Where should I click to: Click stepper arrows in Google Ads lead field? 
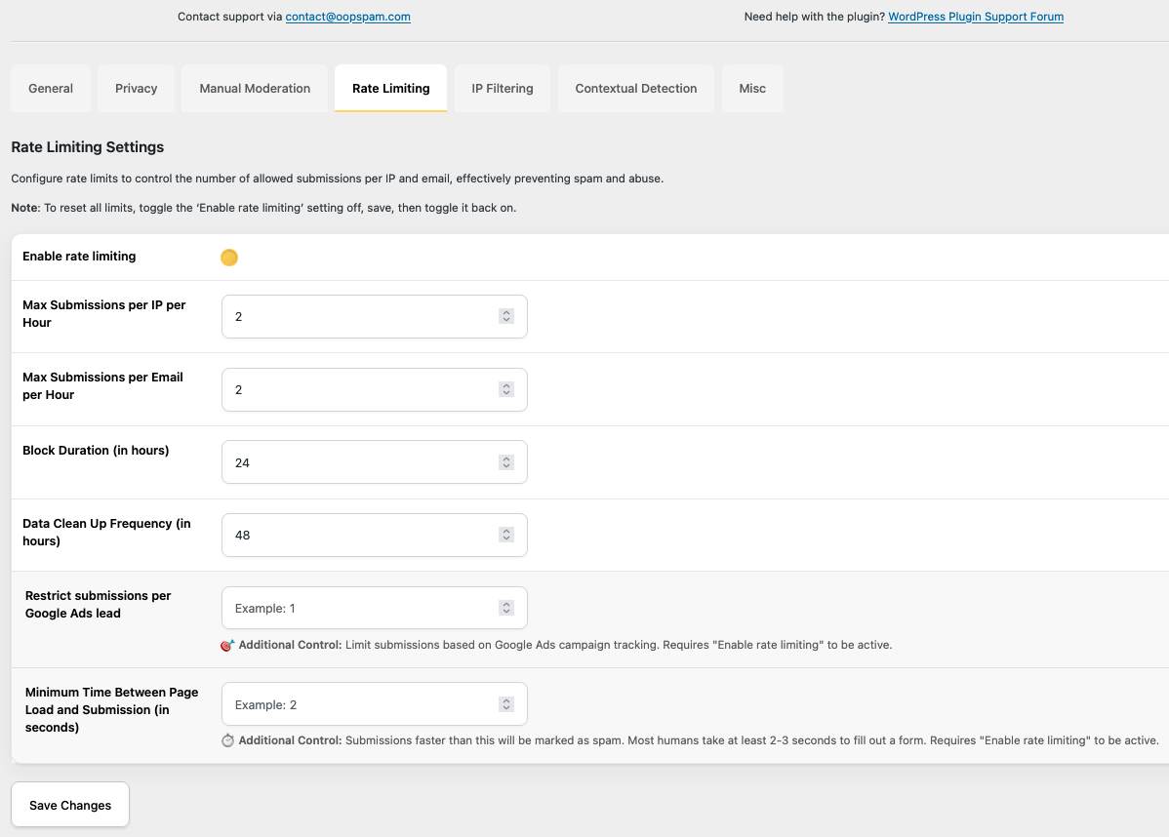click(505, 608)
